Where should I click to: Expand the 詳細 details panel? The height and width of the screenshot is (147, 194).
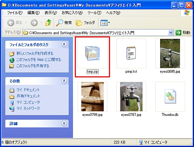[64, 123]
